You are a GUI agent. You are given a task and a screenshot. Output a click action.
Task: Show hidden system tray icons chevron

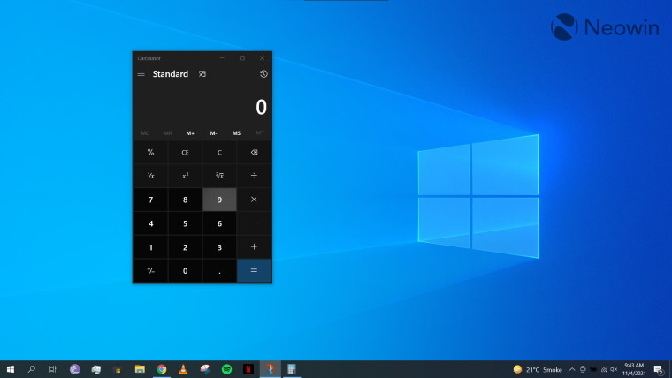point(572,369)
